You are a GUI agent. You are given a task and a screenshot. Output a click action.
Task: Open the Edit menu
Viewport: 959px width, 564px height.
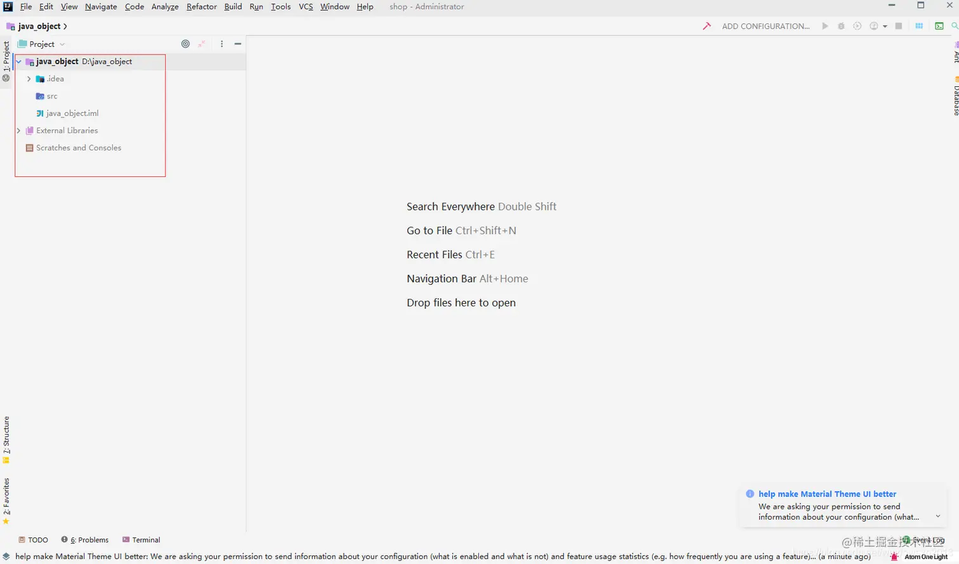pyautogui.click(x=46, y=6)
